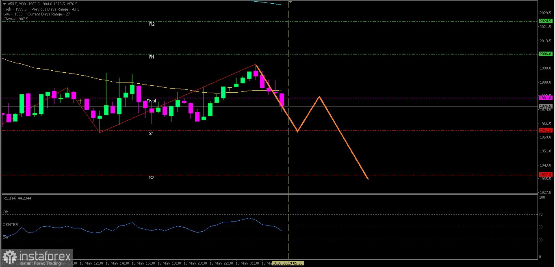Screen dimensions: 555x267
Task: Click the red 1937.5 price tag
Action: coord(545,174)
